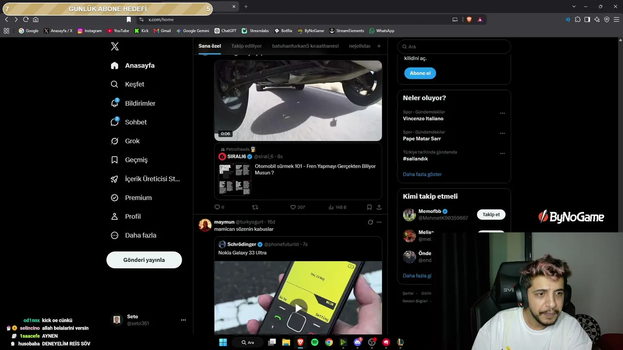Open File Explorer from the taskbar
623x350 pixels.
(x=286, y=342)
